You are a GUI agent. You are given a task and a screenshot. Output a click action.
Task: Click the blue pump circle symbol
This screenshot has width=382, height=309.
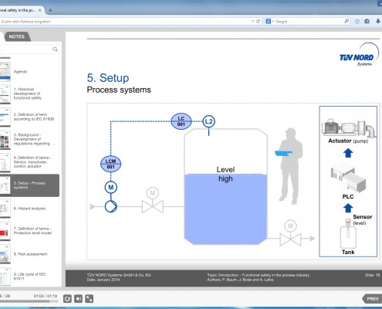point(111,206)
